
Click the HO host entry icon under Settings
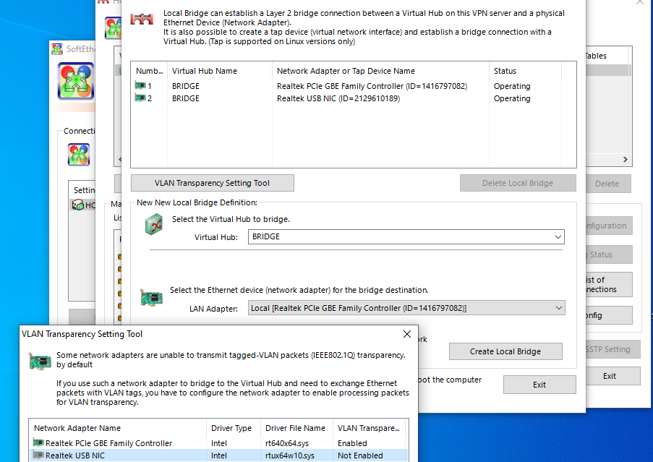point(79,205)
